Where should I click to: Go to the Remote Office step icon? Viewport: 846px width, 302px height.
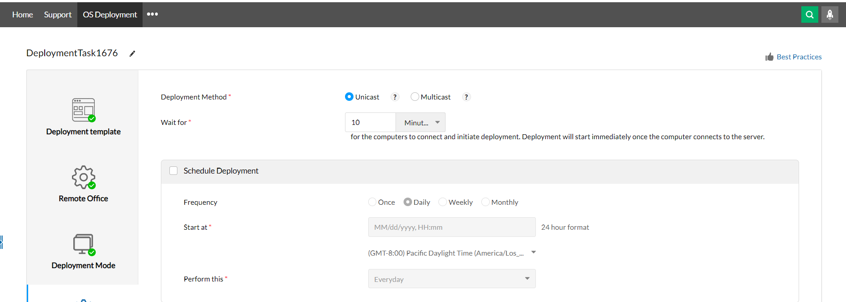pos(84,177)
